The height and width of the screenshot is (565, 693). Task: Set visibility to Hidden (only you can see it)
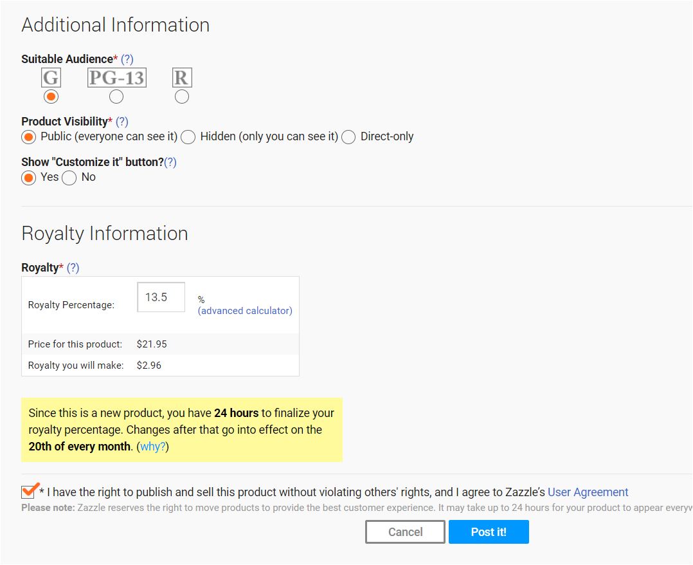[188, 137]
